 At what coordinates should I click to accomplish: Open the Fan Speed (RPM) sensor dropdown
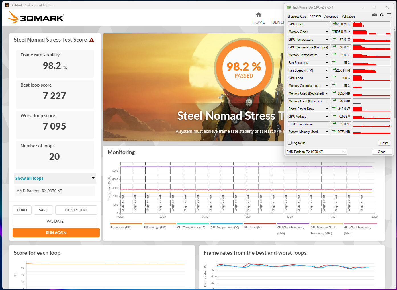[327, 70]
